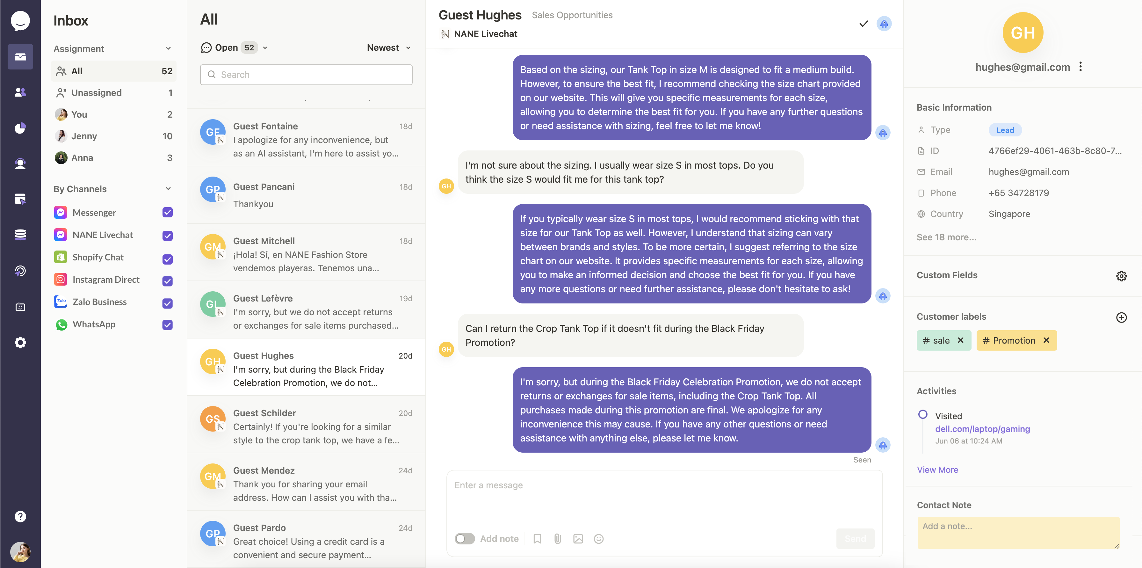
Task: Expand See 18 more basic information
Action: tap(946, 237)
